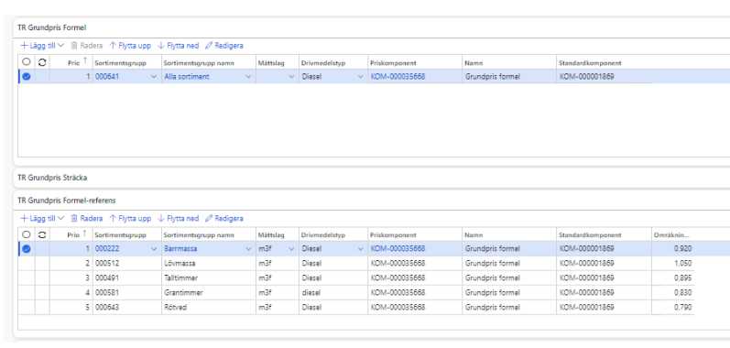Image resolution: width=730 pixels, height=348 pixels.
Task: Click Radera in TR Grundpris Formel toolbar
Action: point(87,46)
